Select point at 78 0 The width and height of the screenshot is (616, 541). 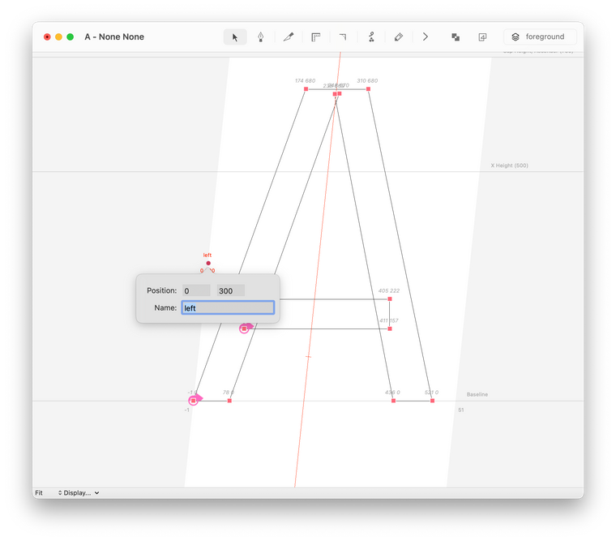tap(229, 401)
